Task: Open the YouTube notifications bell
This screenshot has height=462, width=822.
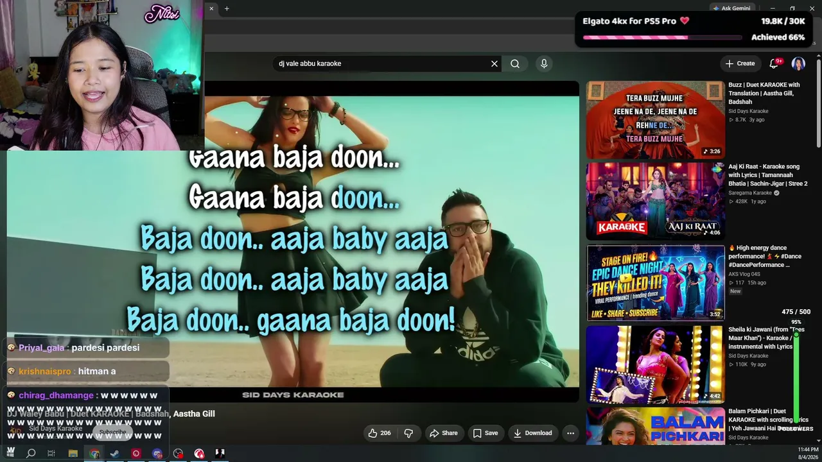Action: click(774, 64)
